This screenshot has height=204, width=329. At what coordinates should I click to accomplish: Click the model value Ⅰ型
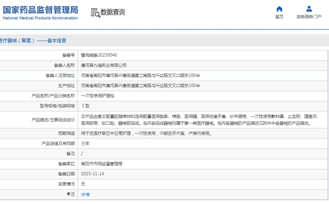click(x=86, y=106)
